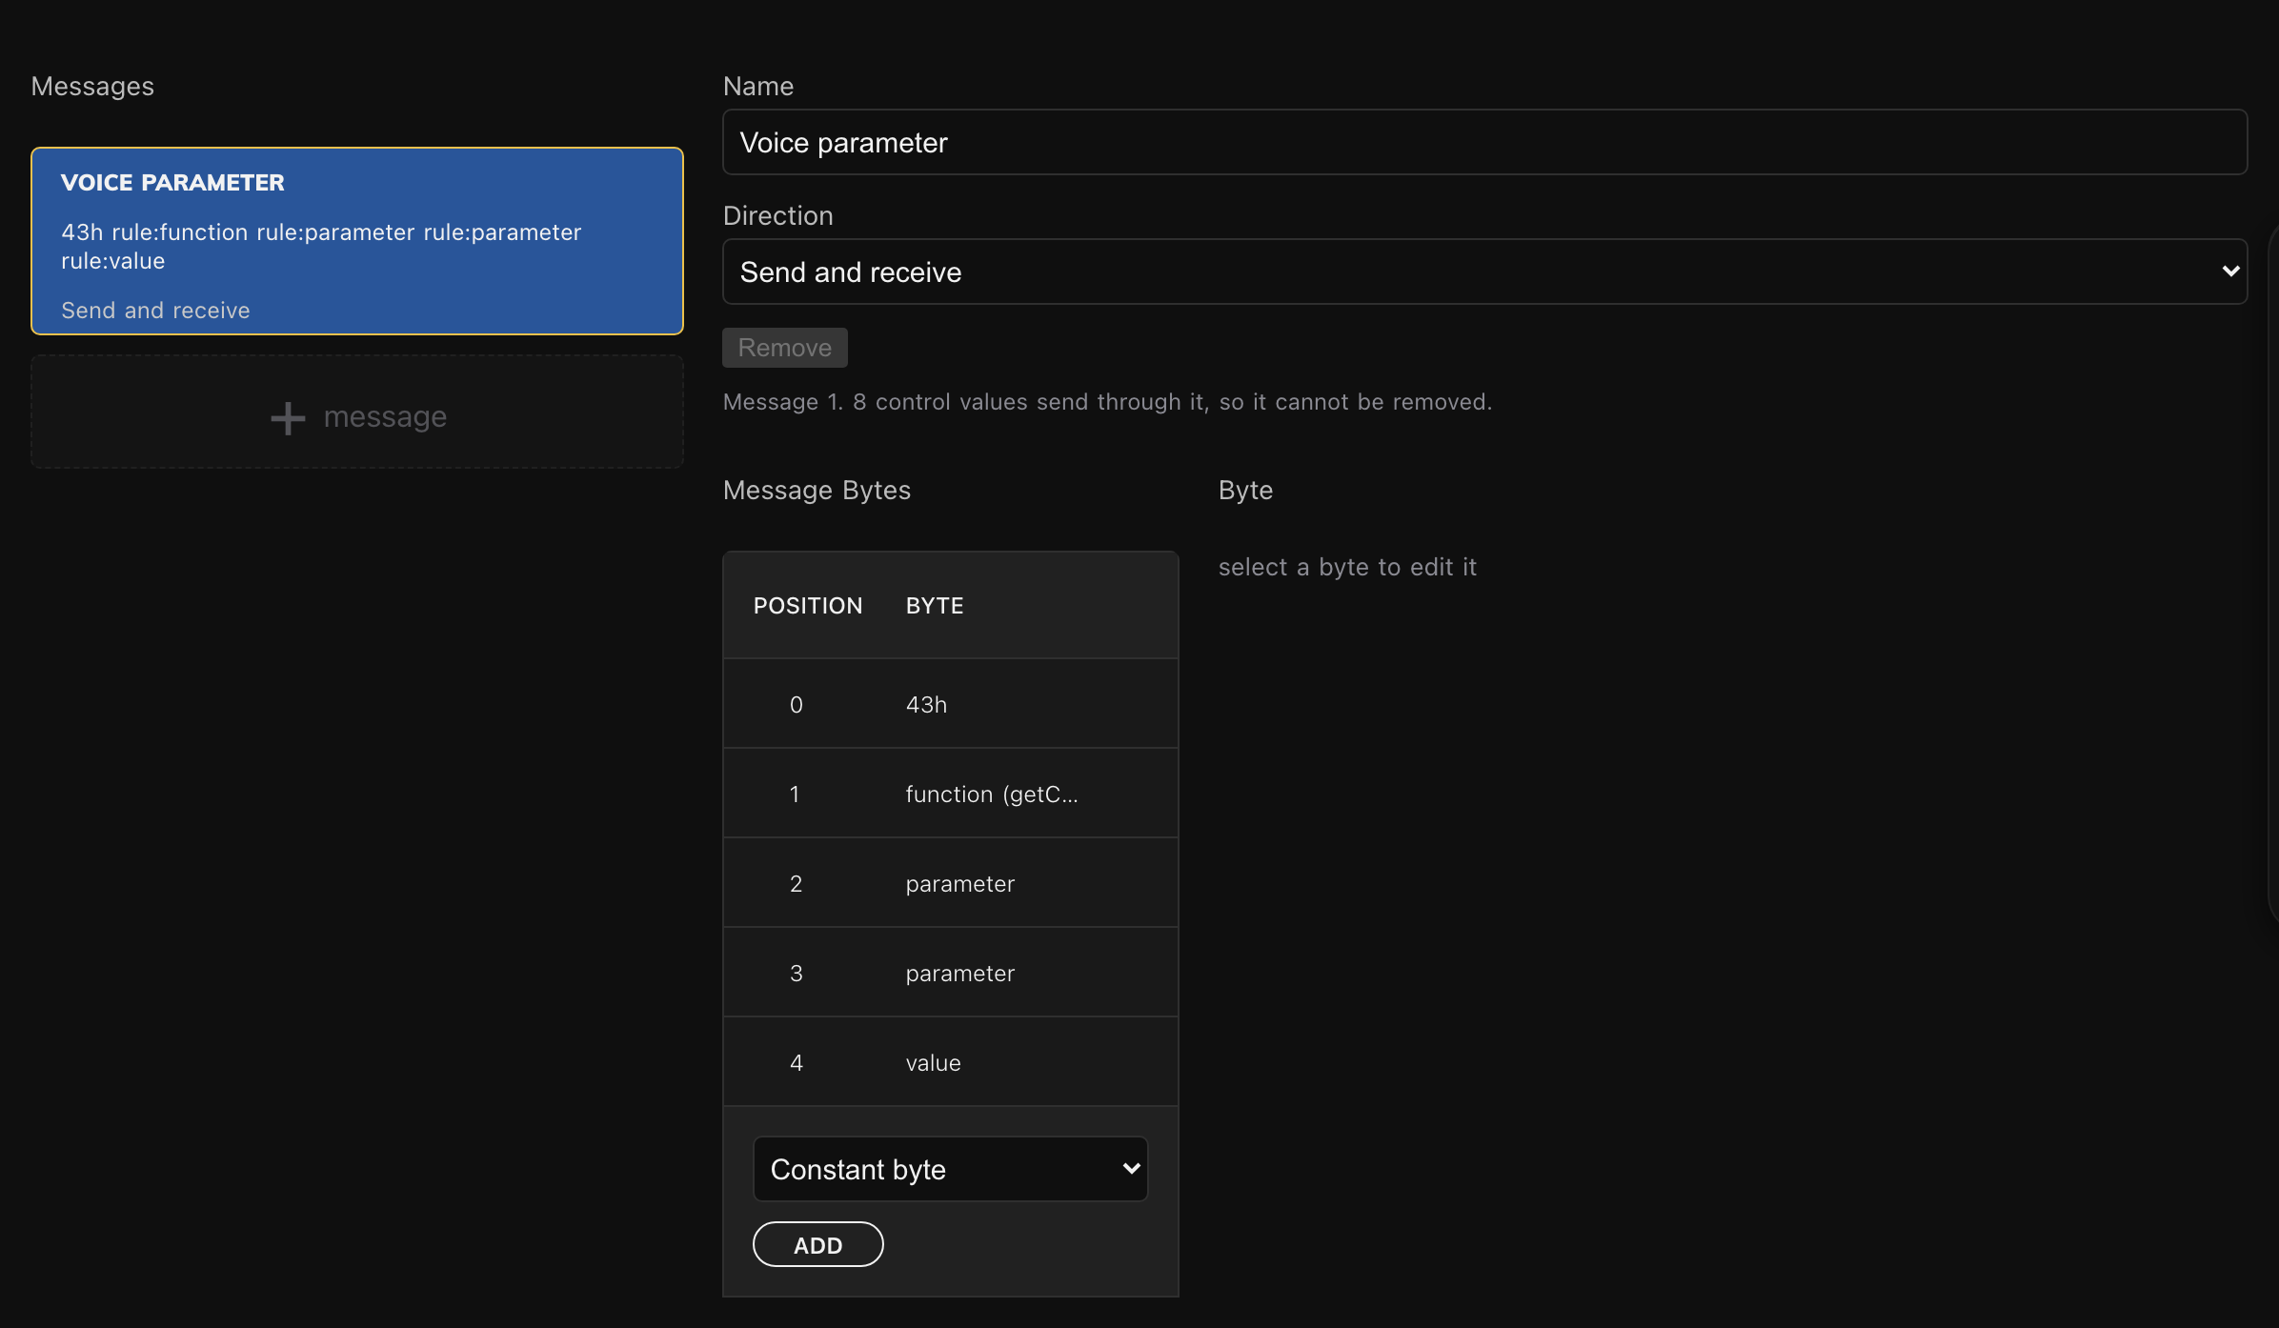Image resolution: width=2279 pixels, height=1328 pixels.
Task: Select byte row 1 function (getC...
Action: pyautogui.click(x=951, y=794)
